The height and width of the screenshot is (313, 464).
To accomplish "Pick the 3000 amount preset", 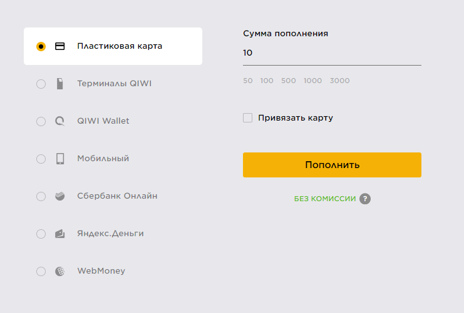I will click(x=340, y=81).
